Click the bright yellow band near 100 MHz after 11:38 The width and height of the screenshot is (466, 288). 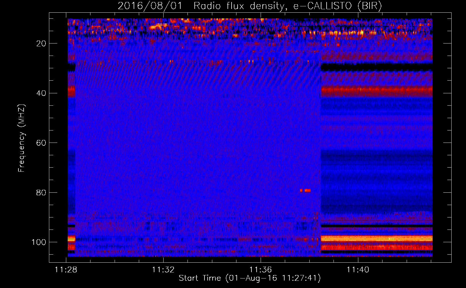pos(376,238)
